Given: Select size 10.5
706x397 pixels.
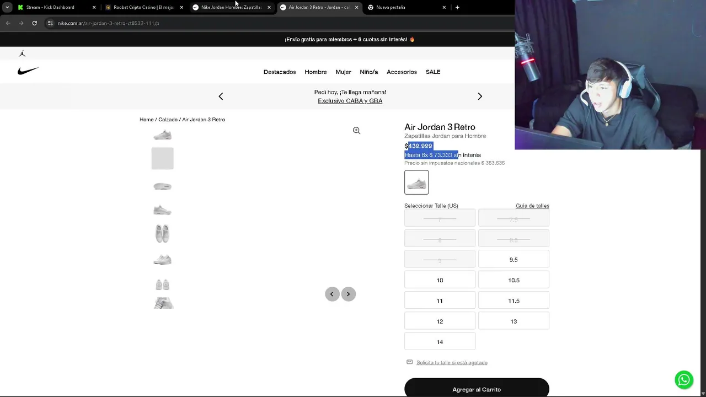Looking at the screenshot, I should tap(514, 280).
